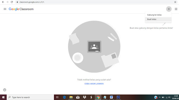The width and height of the screenshot is (179, 100).
Task: Click the classroom illustration icon
Action: [x=94, y=47]
